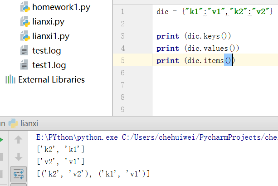Jump up the stack trace with up arrow
Viewport: 278px width, 186px height.
click(x=18, y=140)
